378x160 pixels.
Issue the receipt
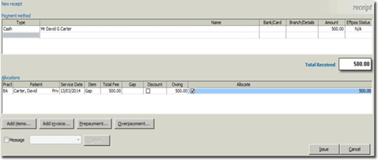(x=324, y=149)
